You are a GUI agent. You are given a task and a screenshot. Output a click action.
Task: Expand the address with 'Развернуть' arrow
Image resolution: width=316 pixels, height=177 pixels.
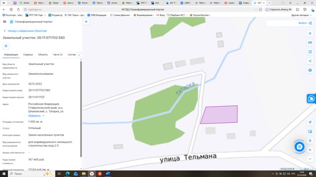(43, 116)
